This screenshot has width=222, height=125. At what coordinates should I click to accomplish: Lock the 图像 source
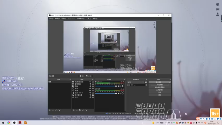93,86
